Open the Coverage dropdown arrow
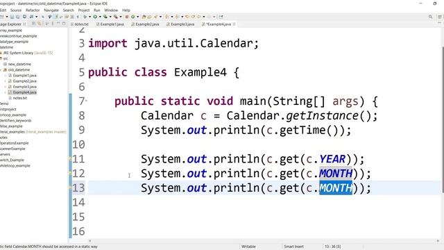Screen dimensions: 444x250 click(x=110, y=17)
